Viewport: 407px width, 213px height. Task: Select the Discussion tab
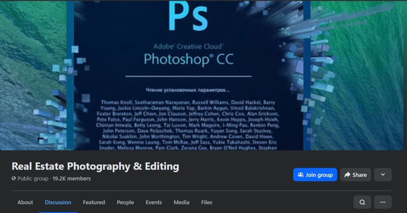58,202
